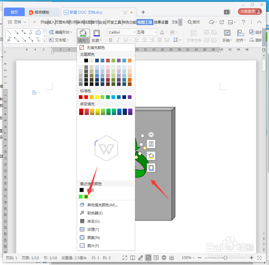Viewport: 269px width, 265px height.
Task: Click the floating fill bucket icon beside shape
Action: pyautogui.click(x=151, y=156)
